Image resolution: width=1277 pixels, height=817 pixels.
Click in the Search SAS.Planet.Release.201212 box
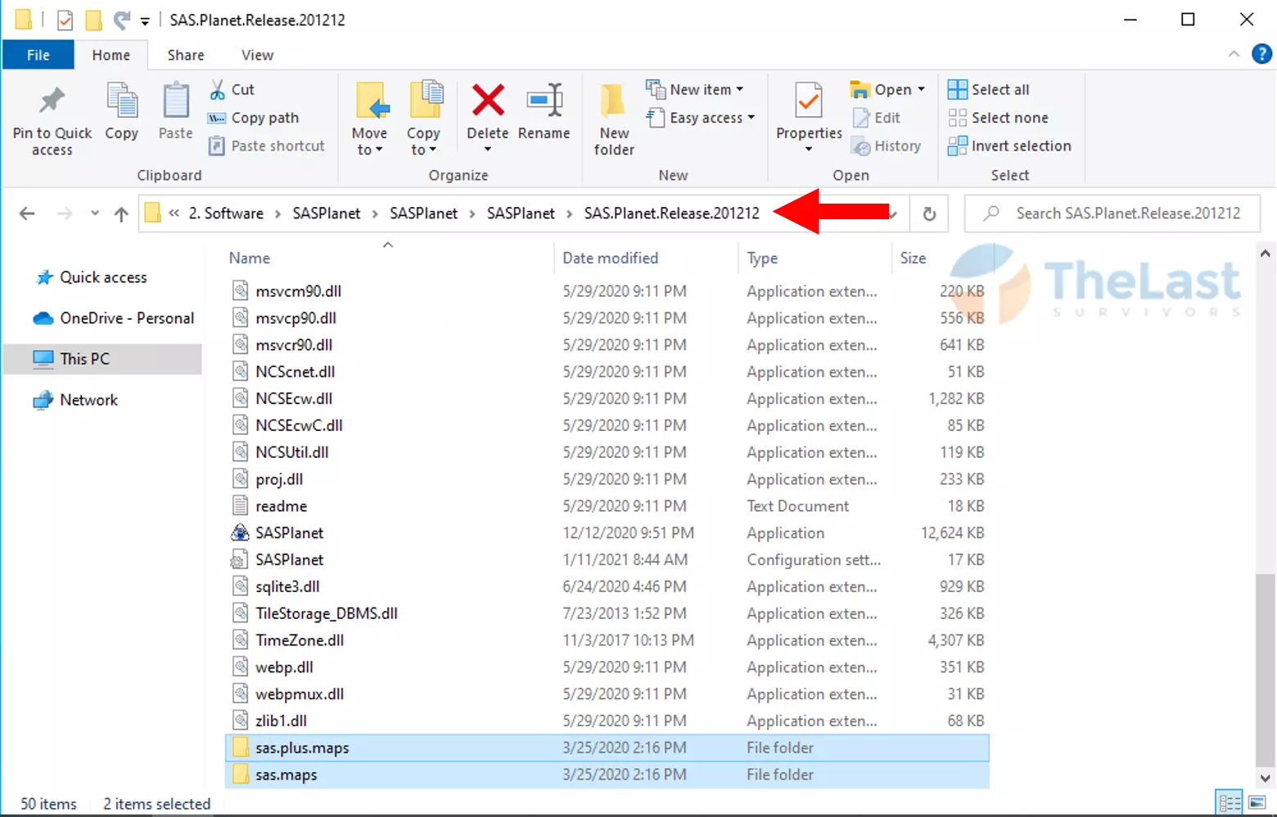click(1112, 213)
